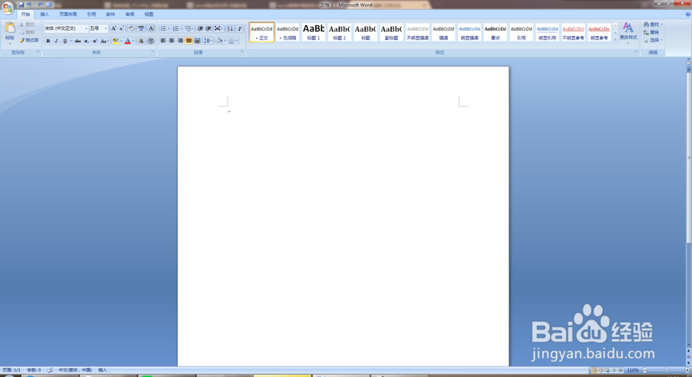Switch to the 引用 ribbon tab
This screenshot has height=377, width=692.
pyautogui.click(x=91, y=14)
